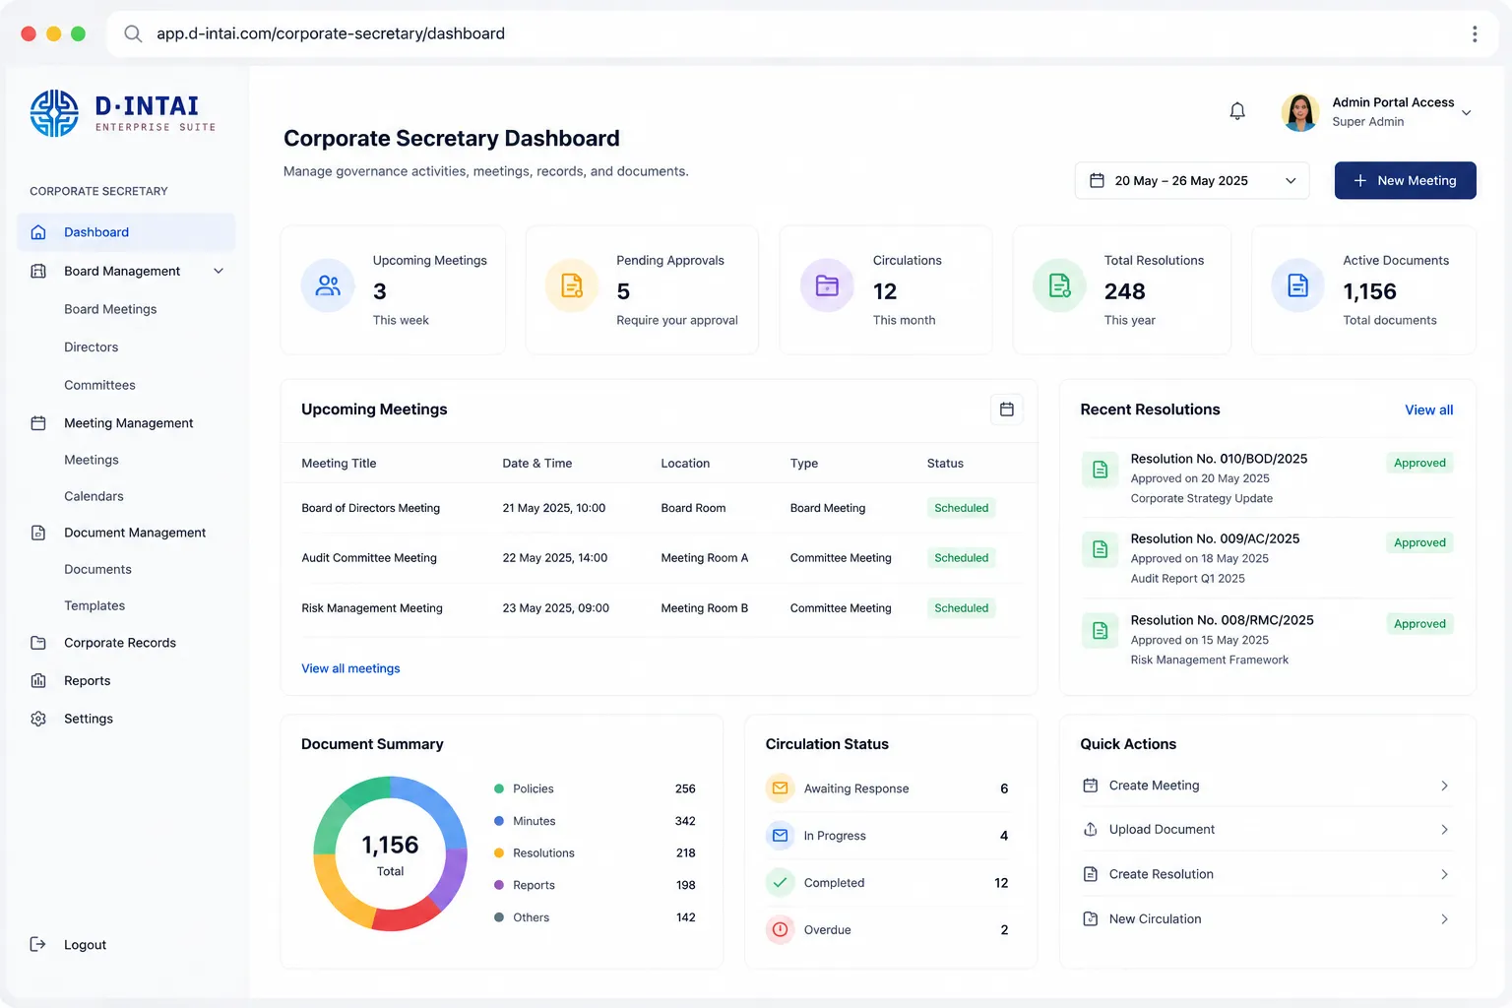The width and height of the screenshot is (1512, 1008).
Task: Click the Board Management building icon
Action: (38, 271)
